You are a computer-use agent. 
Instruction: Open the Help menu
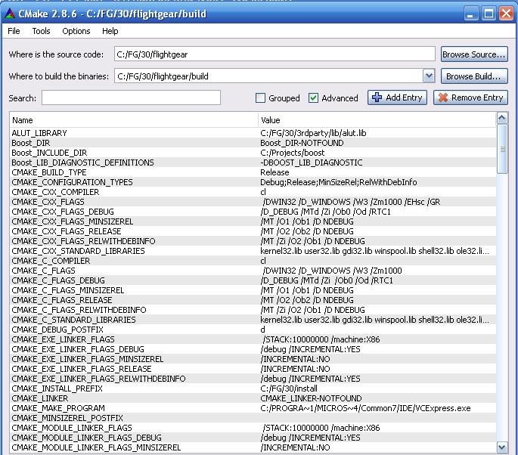[110, 31]
